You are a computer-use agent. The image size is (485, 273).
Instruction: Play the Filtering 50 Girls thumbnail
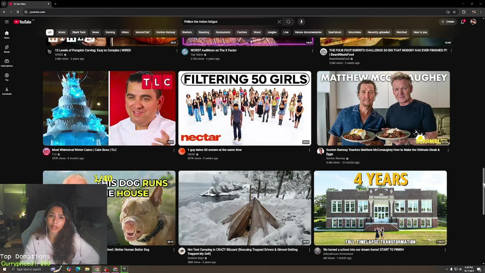pos(245,108)
